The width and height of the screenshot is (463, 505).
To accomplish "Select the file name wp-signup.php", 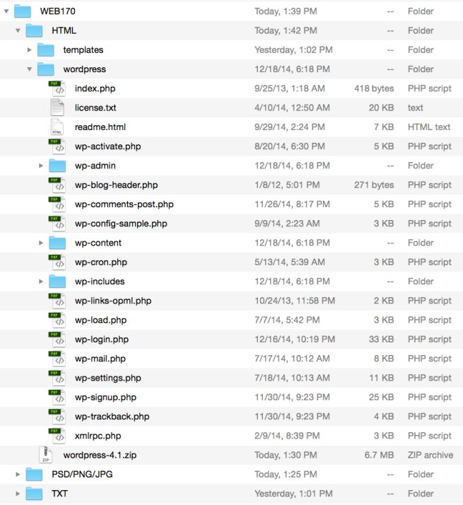I will coord(105,397).
